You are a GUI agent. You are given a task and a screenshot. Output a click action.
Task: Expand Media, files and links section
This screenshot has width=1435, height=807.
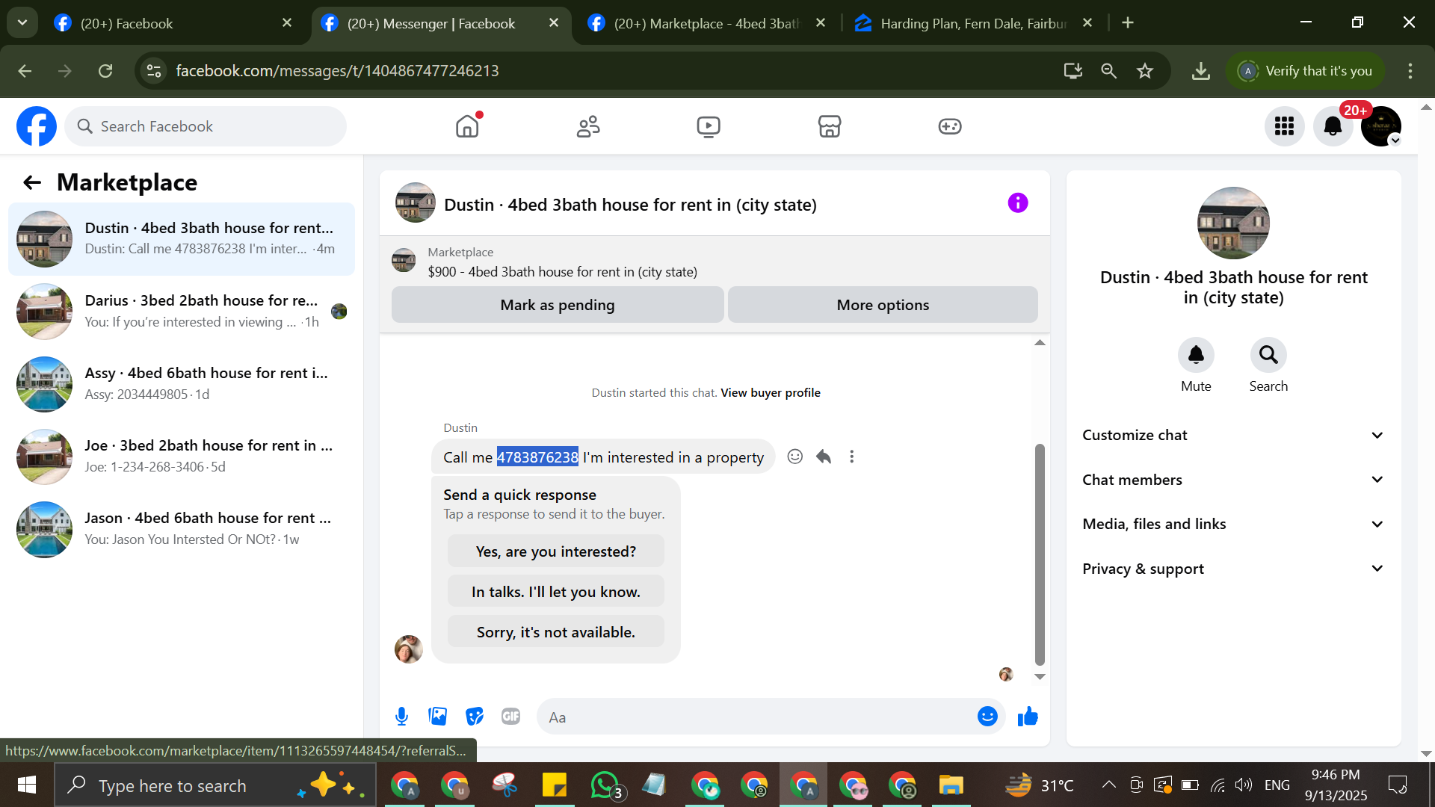tap(1233, 525)
